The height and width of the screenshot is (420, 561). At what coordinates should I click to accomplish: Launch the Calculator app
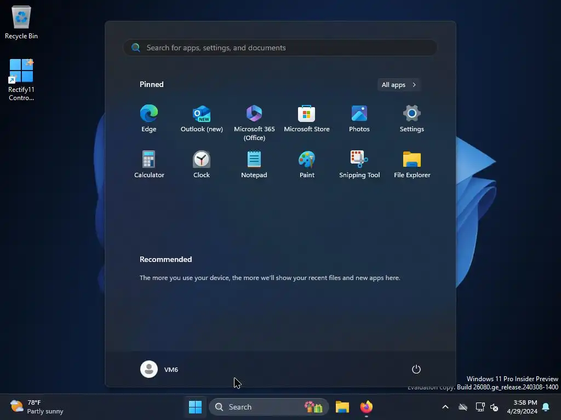149,164
